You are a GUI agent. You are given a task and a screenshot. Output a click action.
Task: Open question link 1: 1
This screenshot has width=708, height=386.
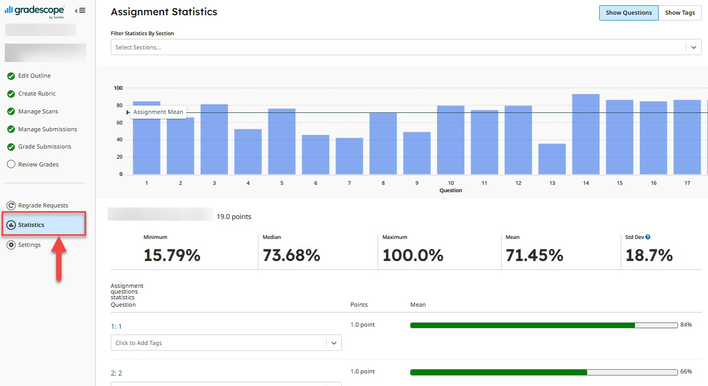coord(116,326)
